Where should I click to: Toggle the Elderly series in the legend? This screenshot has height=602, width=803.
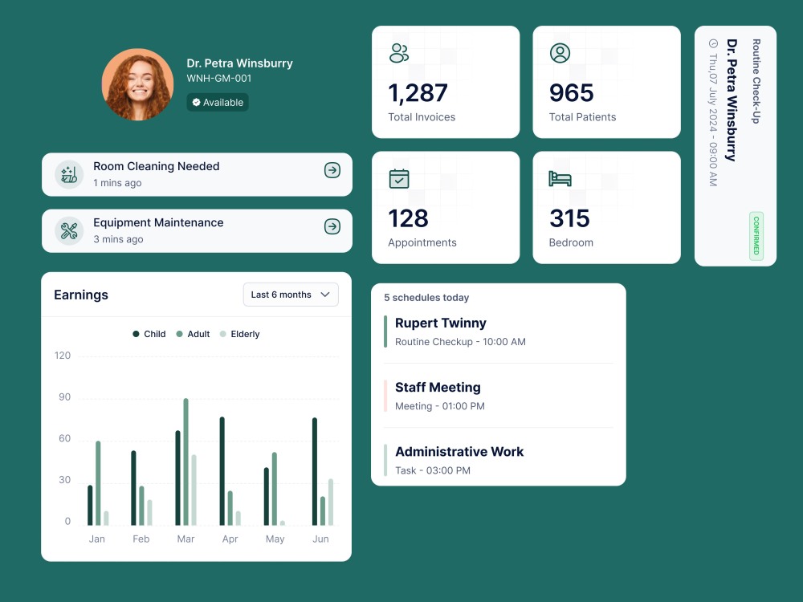(x=240, y=334)
